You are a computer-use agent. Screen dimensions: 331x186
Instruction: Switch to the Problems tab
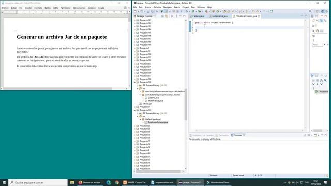(x=195, y=135)
